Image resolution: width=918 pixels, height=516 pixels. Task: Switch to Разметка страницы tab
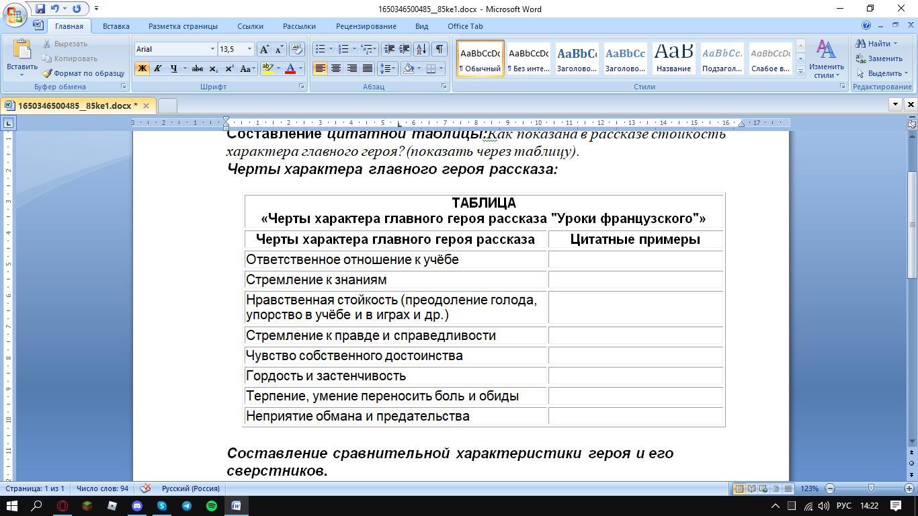click(183, 26)
